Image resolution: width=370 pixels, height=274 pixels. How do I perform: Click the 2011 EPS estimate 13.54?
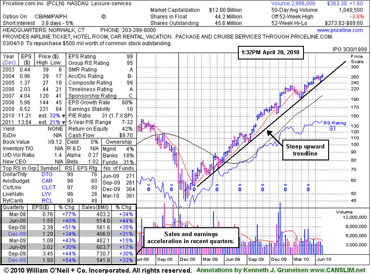pyautogui.click(x=25, y=122)
